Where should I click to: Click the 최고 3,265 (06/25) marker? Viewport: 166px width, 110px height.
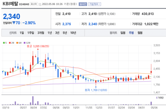click(x=38, y=46)
